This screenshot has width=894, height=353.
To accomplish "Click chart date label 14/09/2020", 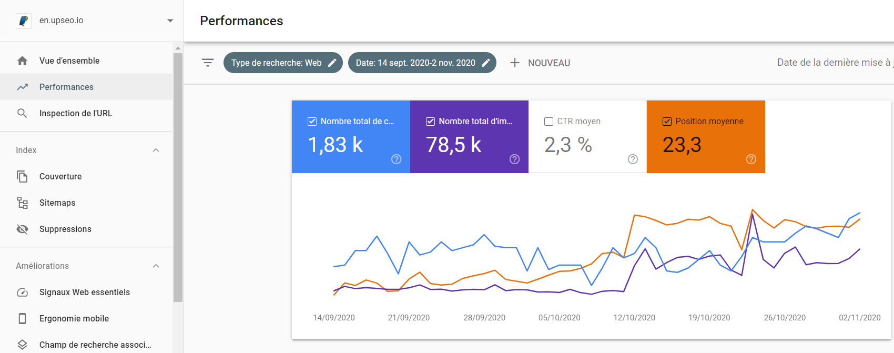I will (334, 318).
